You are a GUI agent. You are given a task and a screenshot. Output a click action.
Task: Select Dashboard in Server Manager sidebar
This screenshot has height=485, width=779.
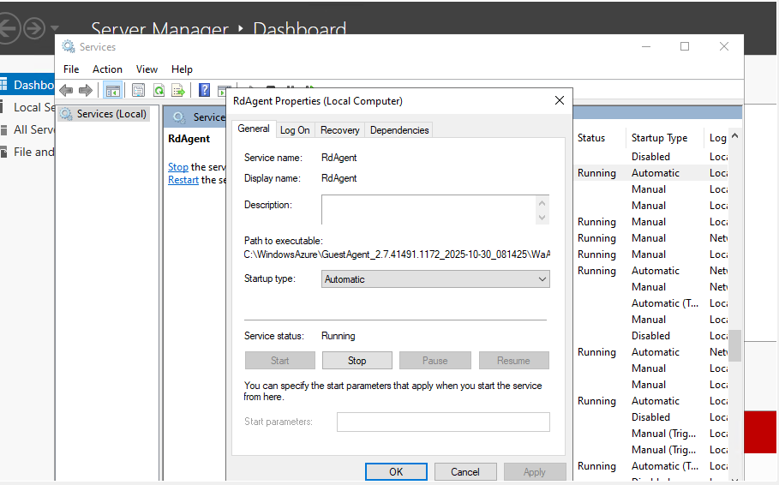27,85
